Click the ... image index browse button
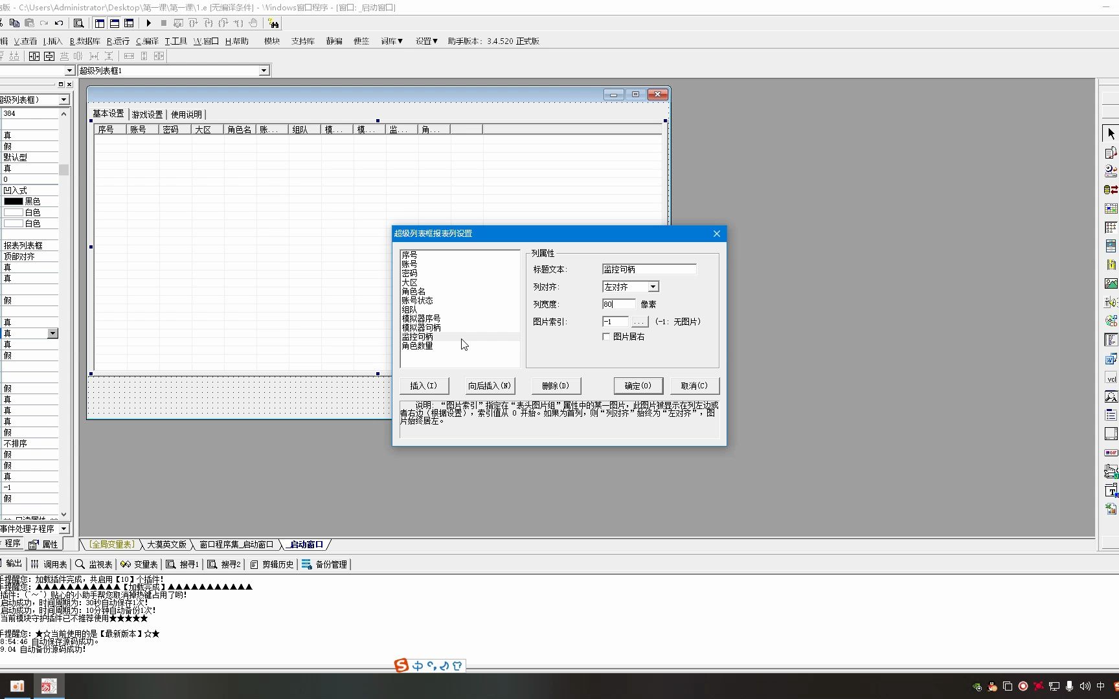The height and width of the screenshot is (699, 1119). pyautogui.click(x=639, y=322)
